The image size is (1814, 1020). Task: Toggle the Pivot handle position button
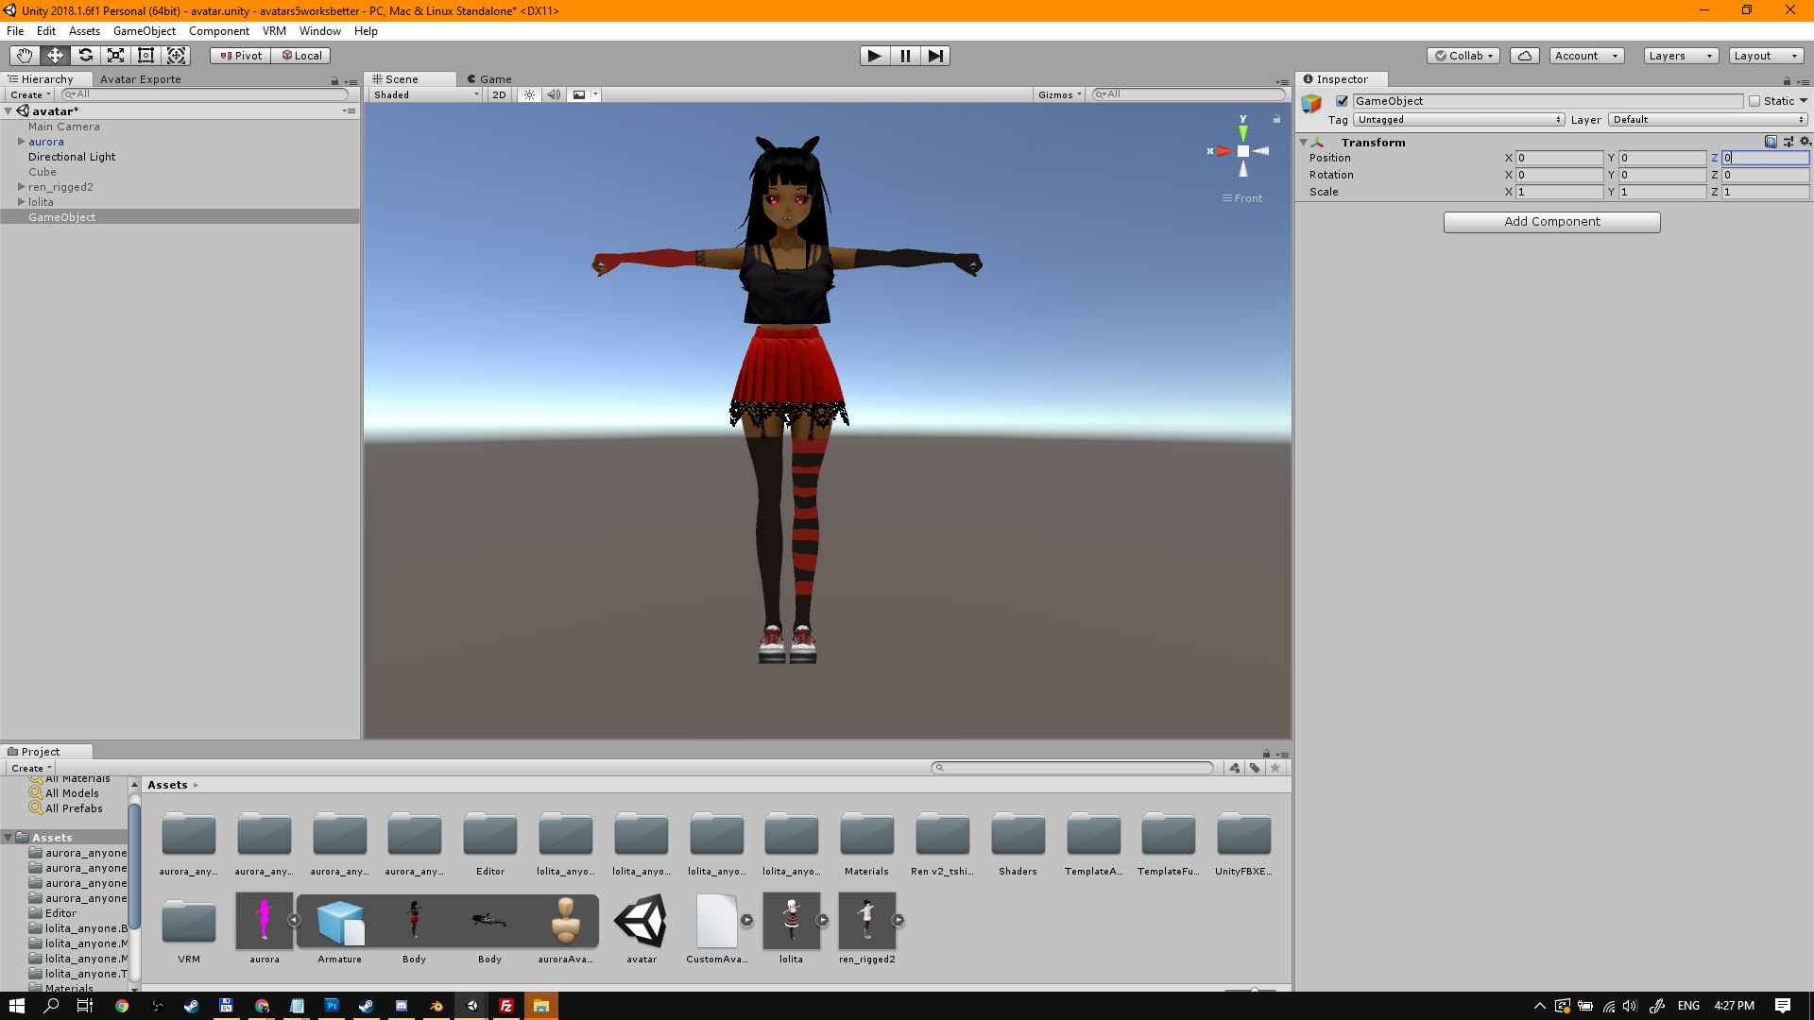[240, 56]
